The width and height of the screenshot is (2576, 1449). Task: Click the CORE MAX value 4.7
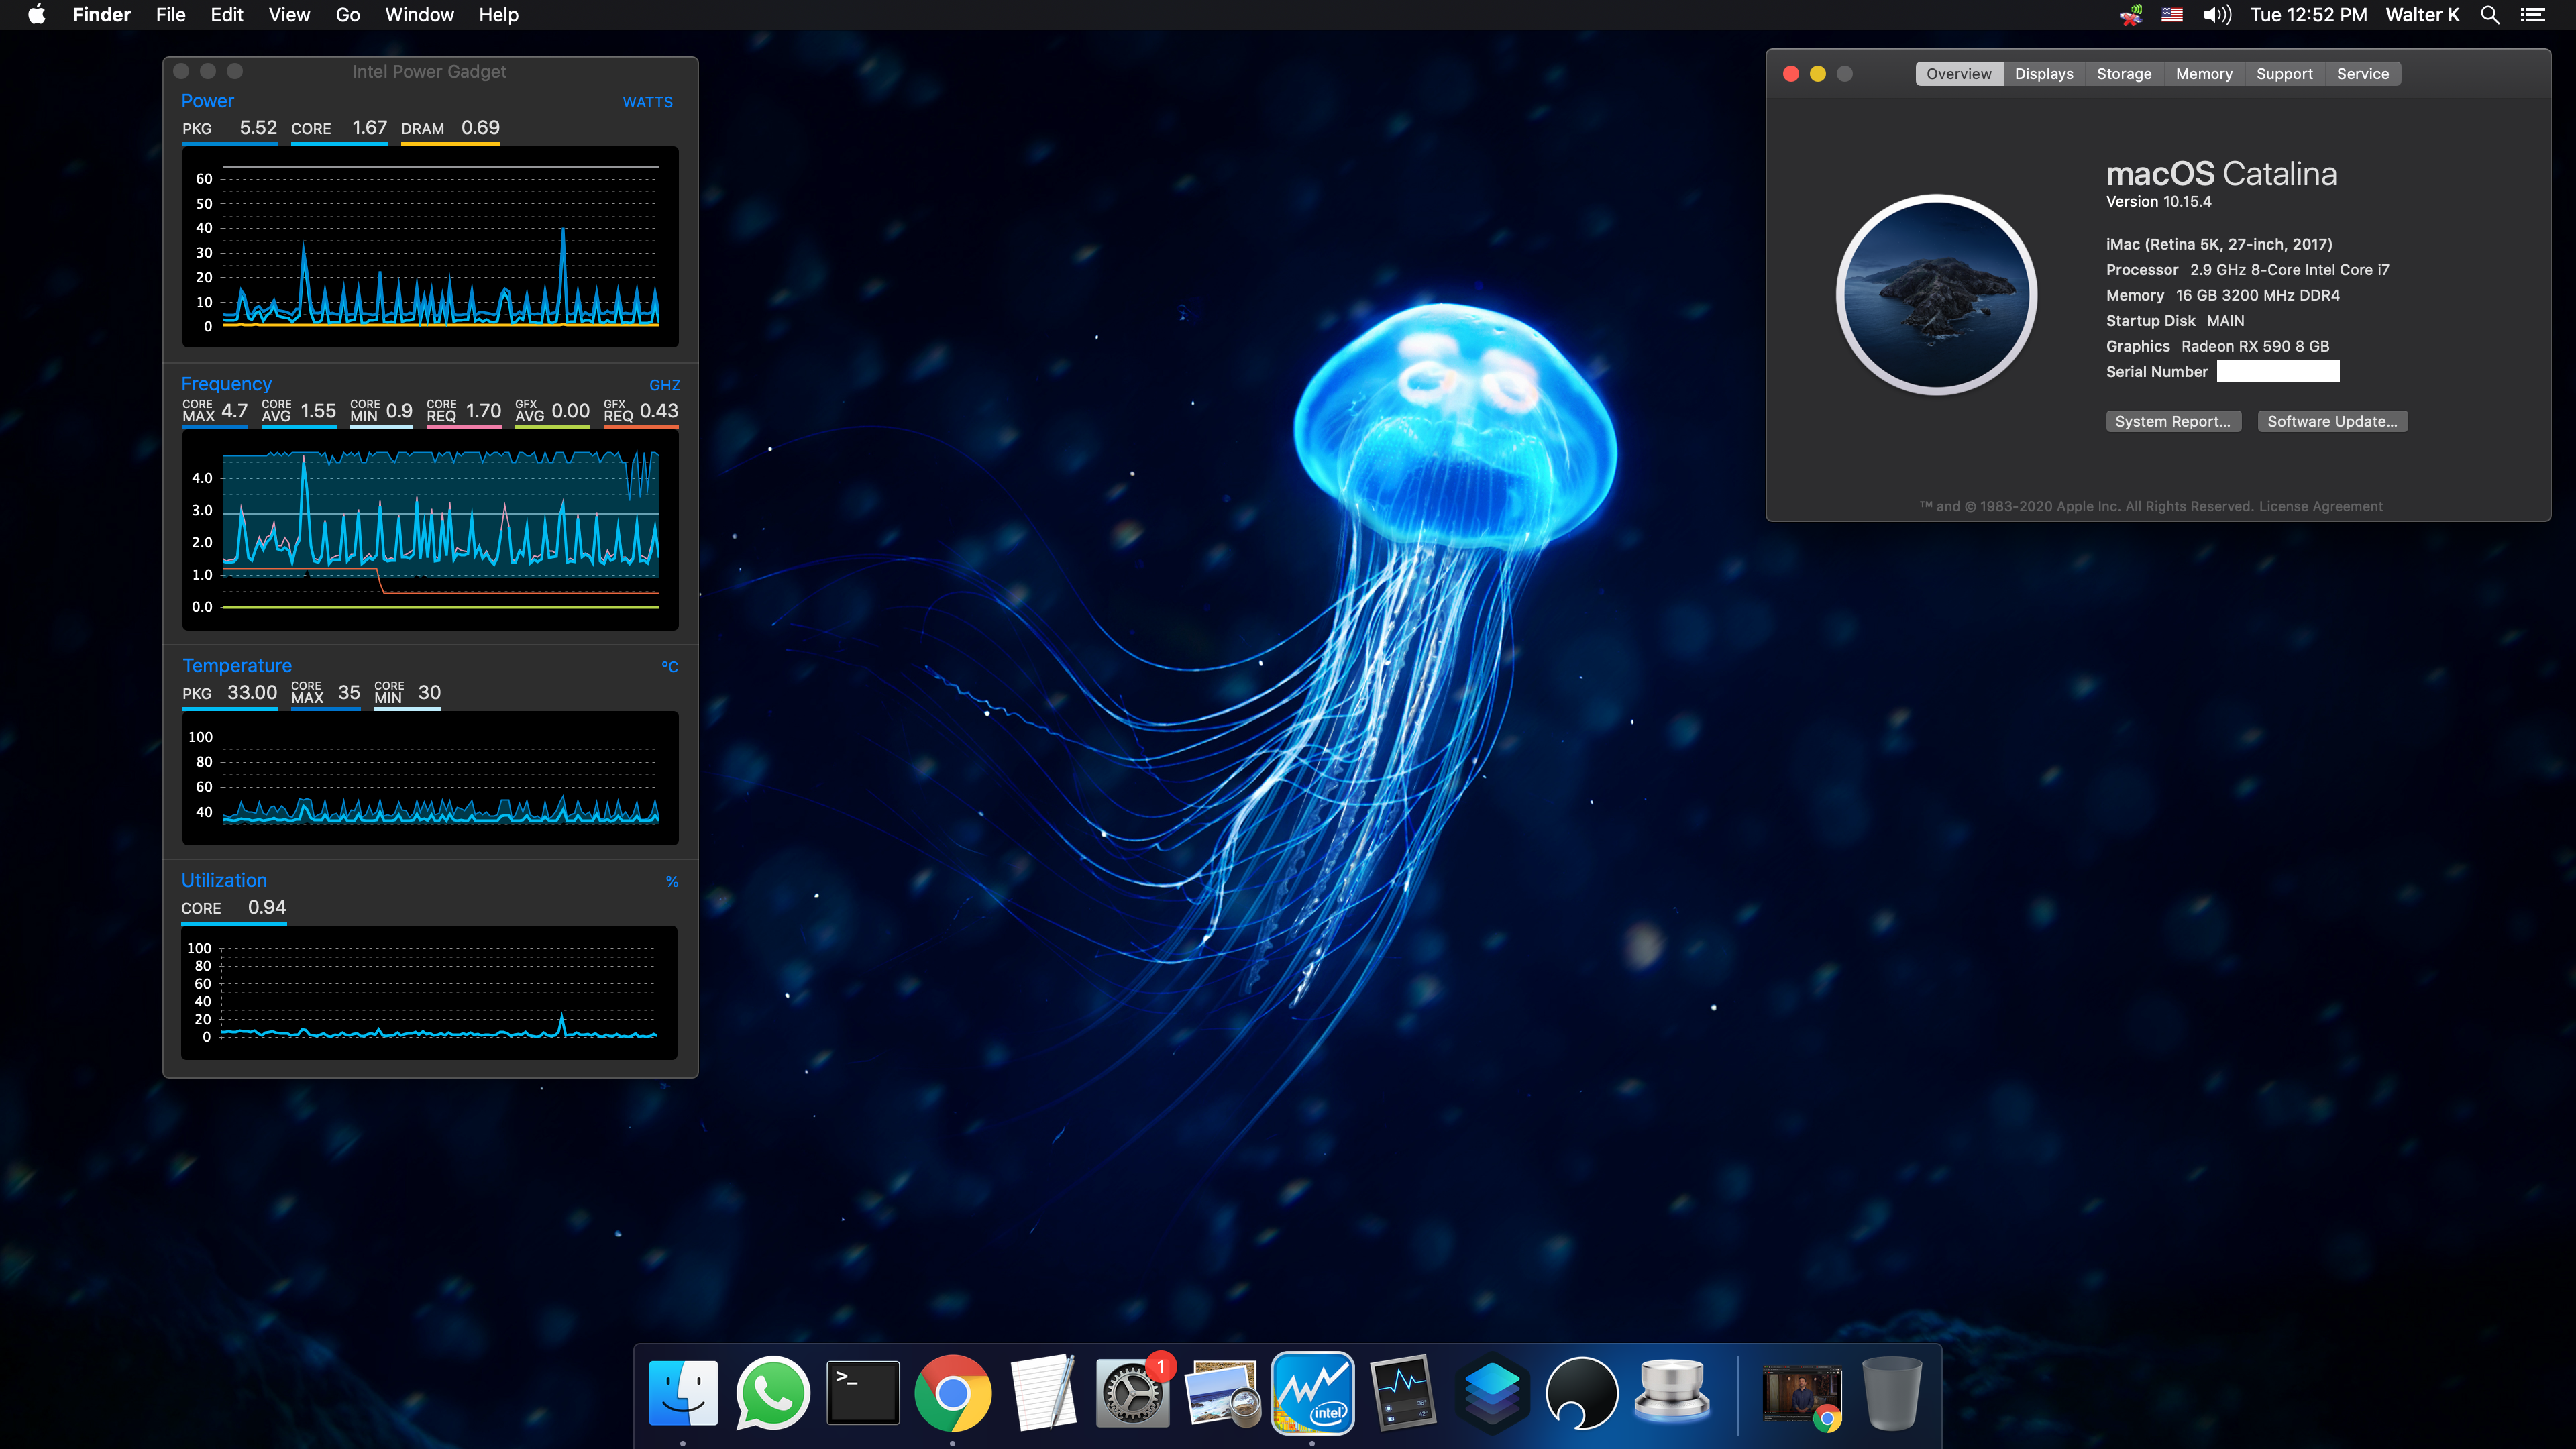234,411
